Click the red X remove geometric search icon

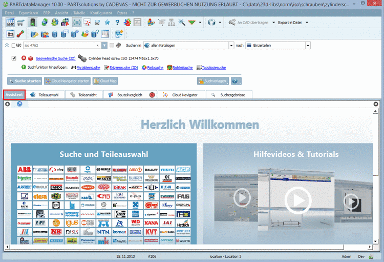point(24,58)
